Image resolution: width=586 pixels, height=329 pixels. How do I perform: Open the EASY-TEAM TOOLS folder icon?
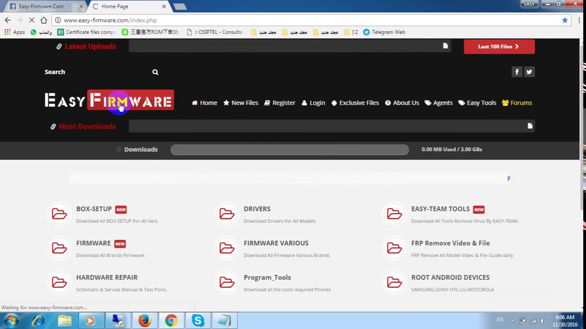click(394, 213)
